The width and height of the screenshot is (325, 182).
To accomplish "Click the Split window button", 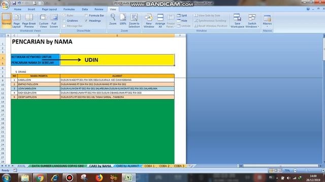I will pos(182,16).
